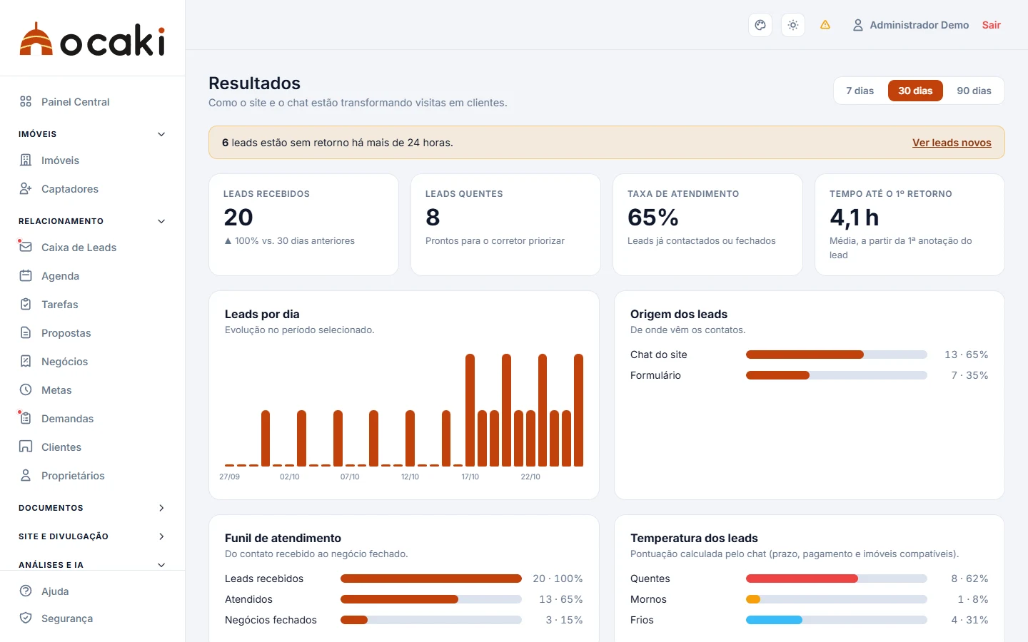Open Ver leads novos link

pyautogui.click(x=952, y=143)
